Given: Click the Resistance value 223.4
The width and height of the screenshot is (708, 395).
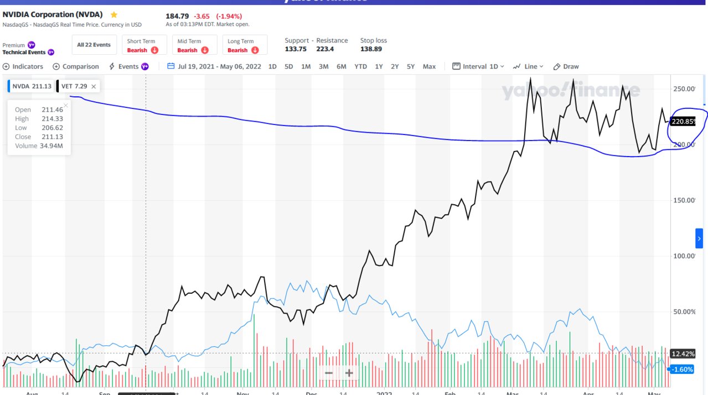Looking at the screenshot, I should (x=325, y=49).
